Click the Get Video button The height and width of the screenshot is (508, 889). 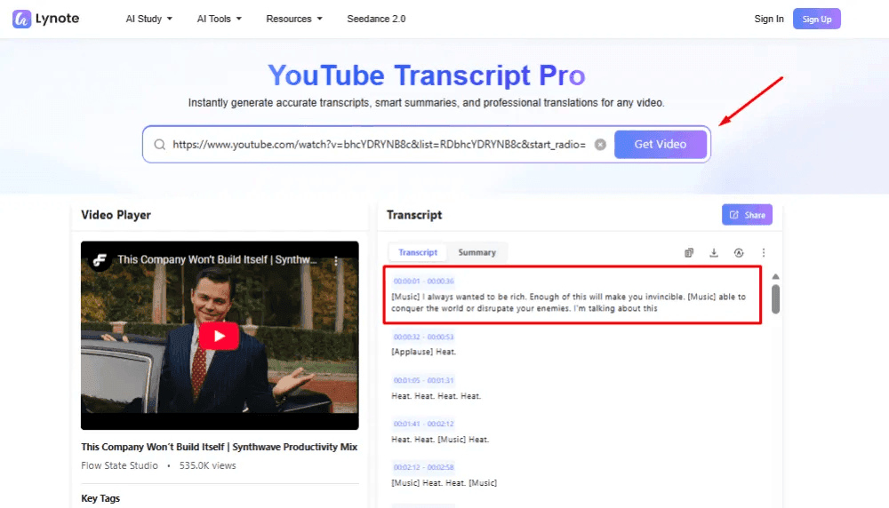(x=660, y=145)
